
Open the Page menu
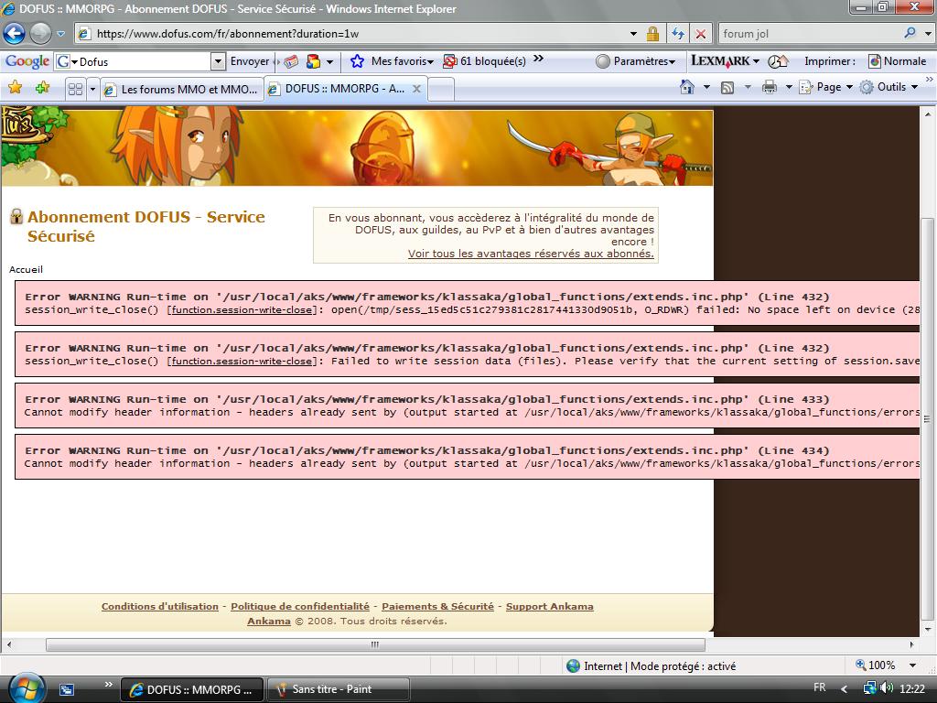(826, 87)
